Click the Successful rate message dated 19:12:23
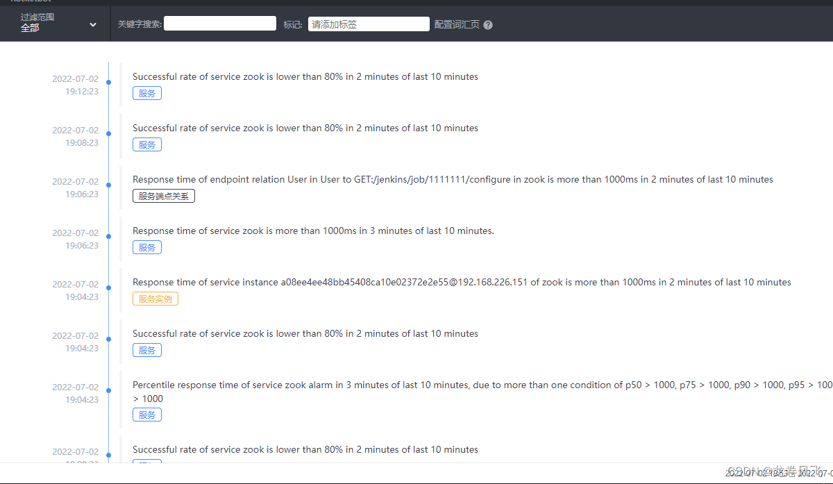 tap(305, 76)
